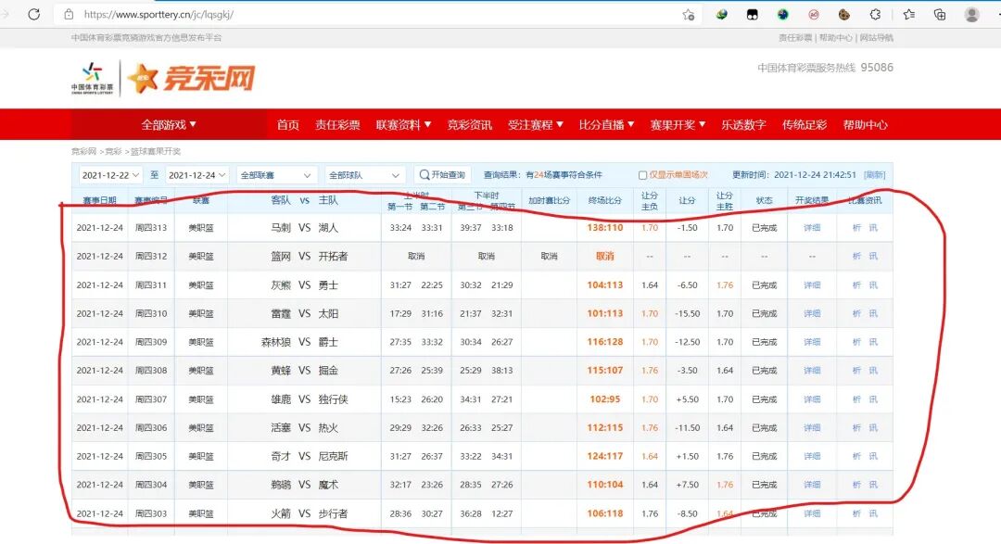This screenshot has width=1001, height=544.
Task: Click final score 138:110
Action: tap(604, 228)
